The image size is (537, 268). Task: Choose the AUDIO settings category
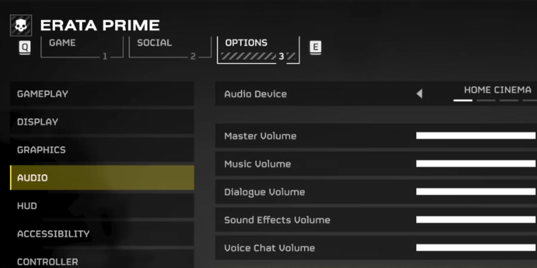pyautogui.click(x=102, y=178)
